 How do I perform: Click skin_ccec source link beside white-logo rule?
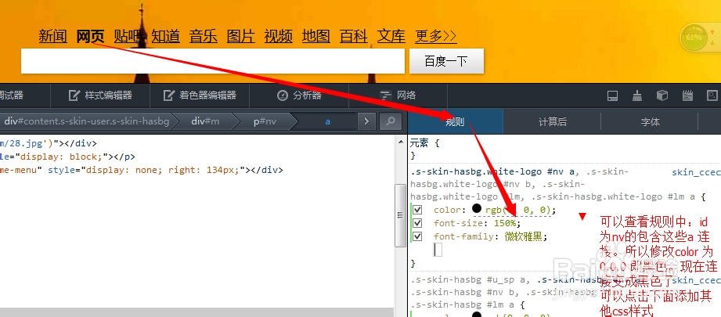point(696,173)
